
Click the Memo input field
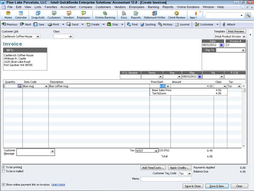click(166, 179)
